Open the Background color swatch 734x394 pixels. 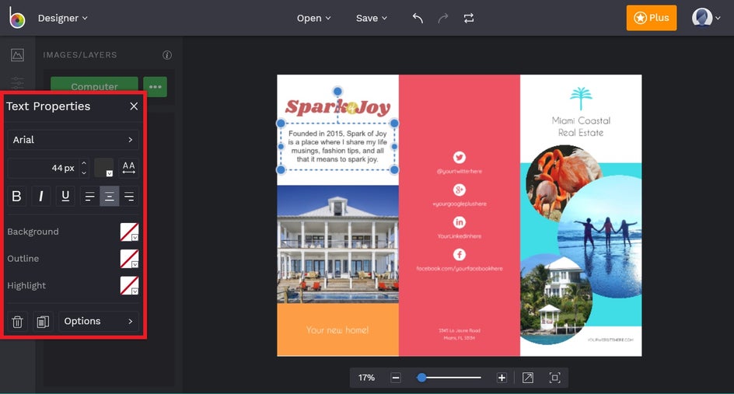click(x=129, y=232)
